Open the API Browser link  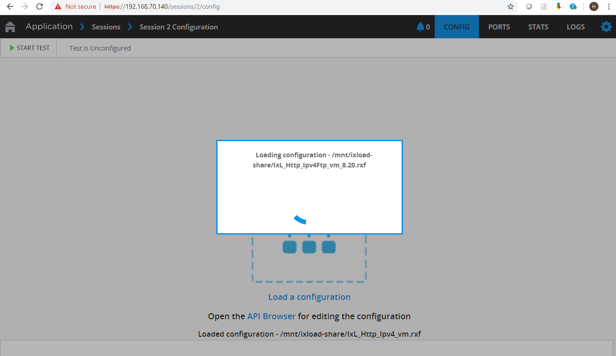tap(271, 316)
